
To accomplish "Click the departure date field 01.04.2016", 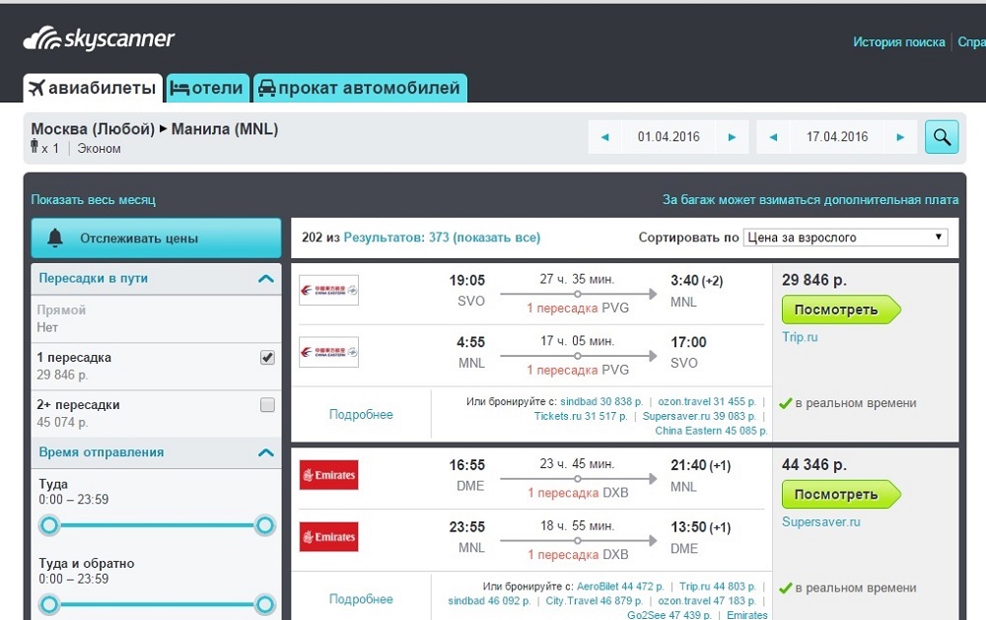I will [669, 137].
